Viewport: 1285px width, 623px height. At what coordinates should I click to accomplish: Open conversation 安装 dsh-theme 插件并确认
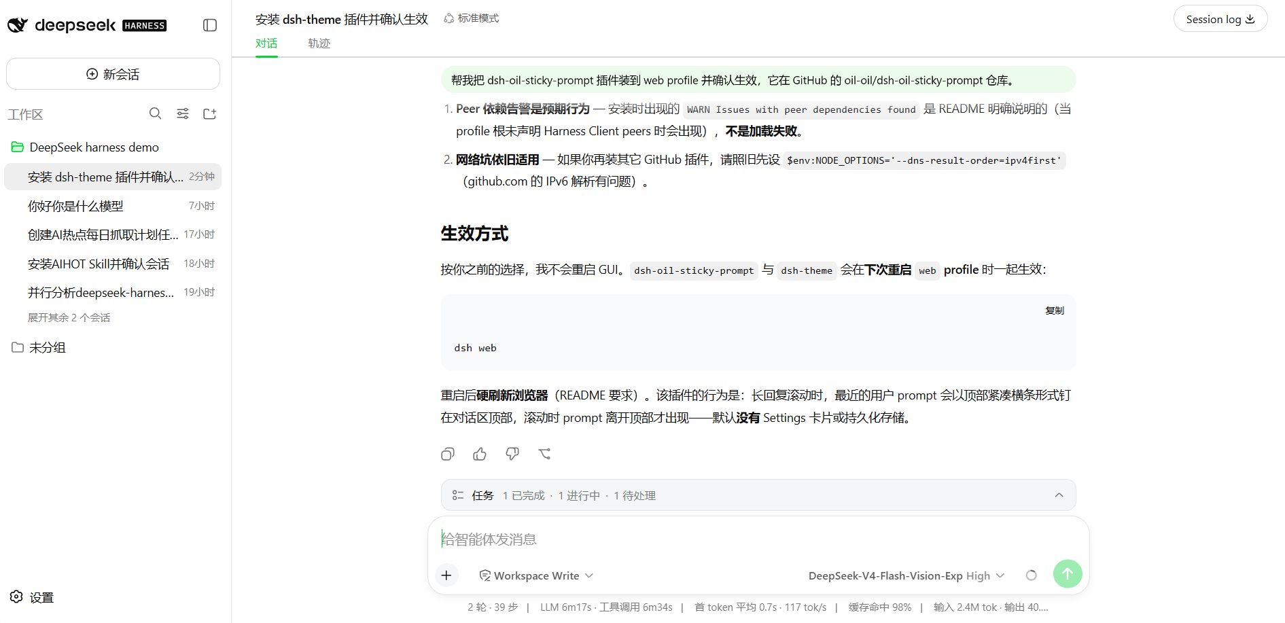coord(113,177)
